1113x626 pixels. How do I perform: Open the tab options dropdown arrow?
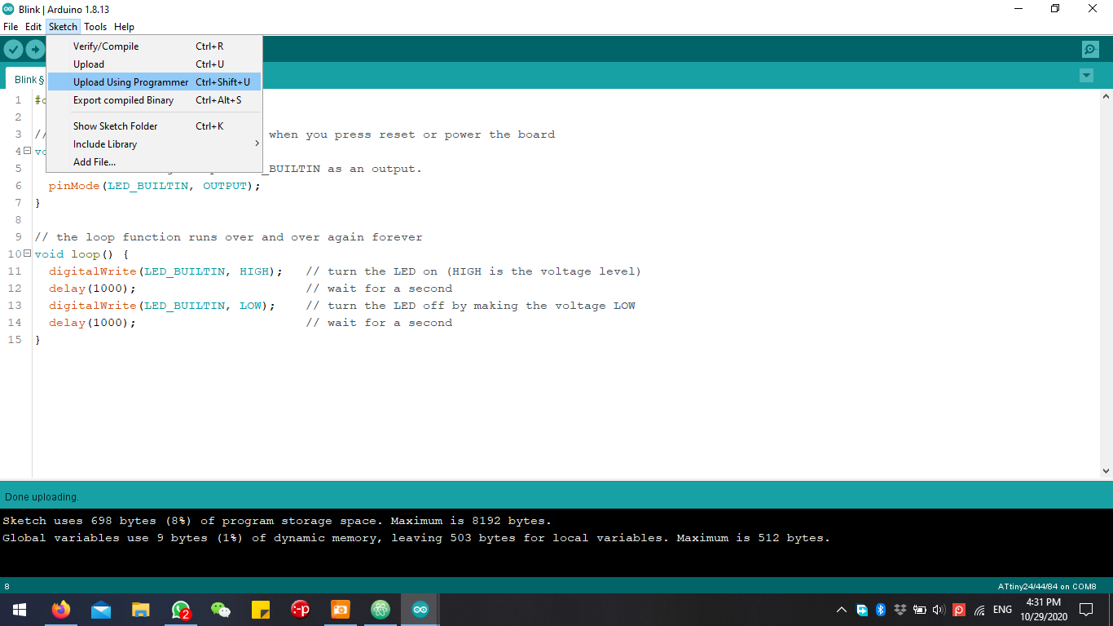tap(1086, 76)
